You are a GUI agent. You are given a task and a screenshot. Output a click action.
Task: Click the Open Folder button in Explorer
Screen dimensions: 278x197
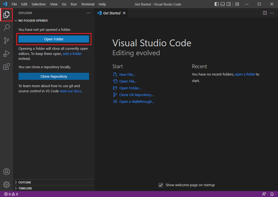point(54,39)
